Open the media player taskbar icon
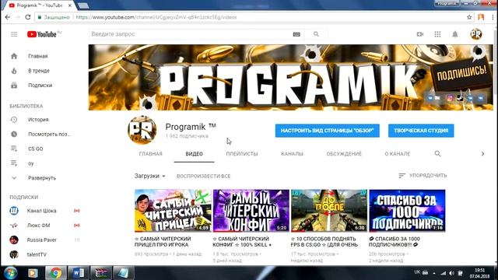 (x=33, y=273)
